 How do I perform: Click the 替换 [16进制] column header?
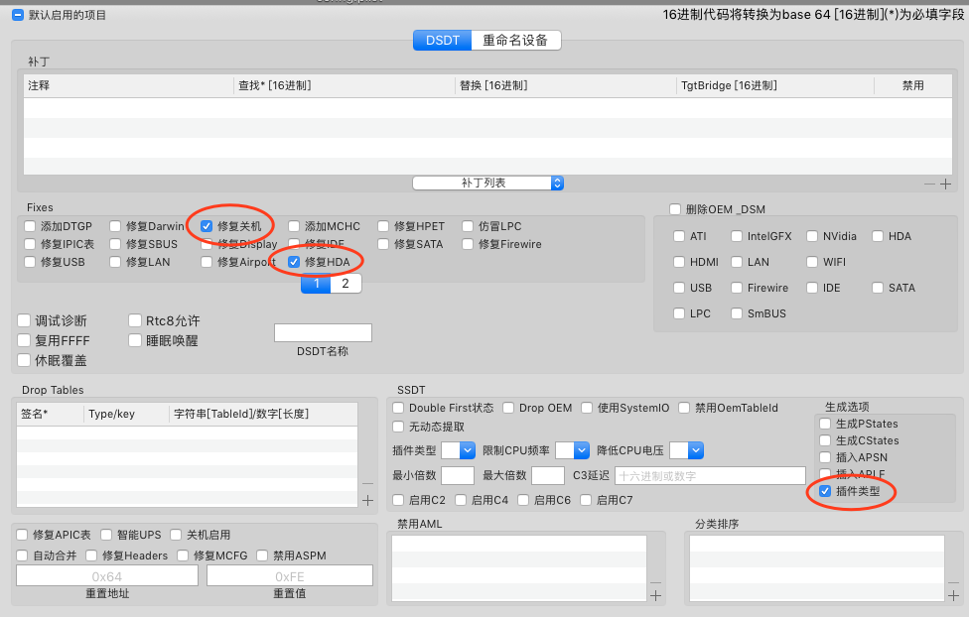(x=566, y=86)
